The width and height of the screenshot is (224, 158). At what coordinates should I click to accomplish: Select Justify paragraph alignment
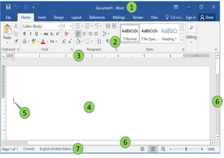coord(96,34)
